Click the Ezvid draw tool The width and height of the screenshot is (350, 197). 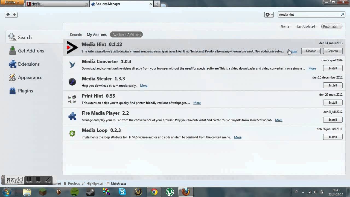[x=48, y=180]
